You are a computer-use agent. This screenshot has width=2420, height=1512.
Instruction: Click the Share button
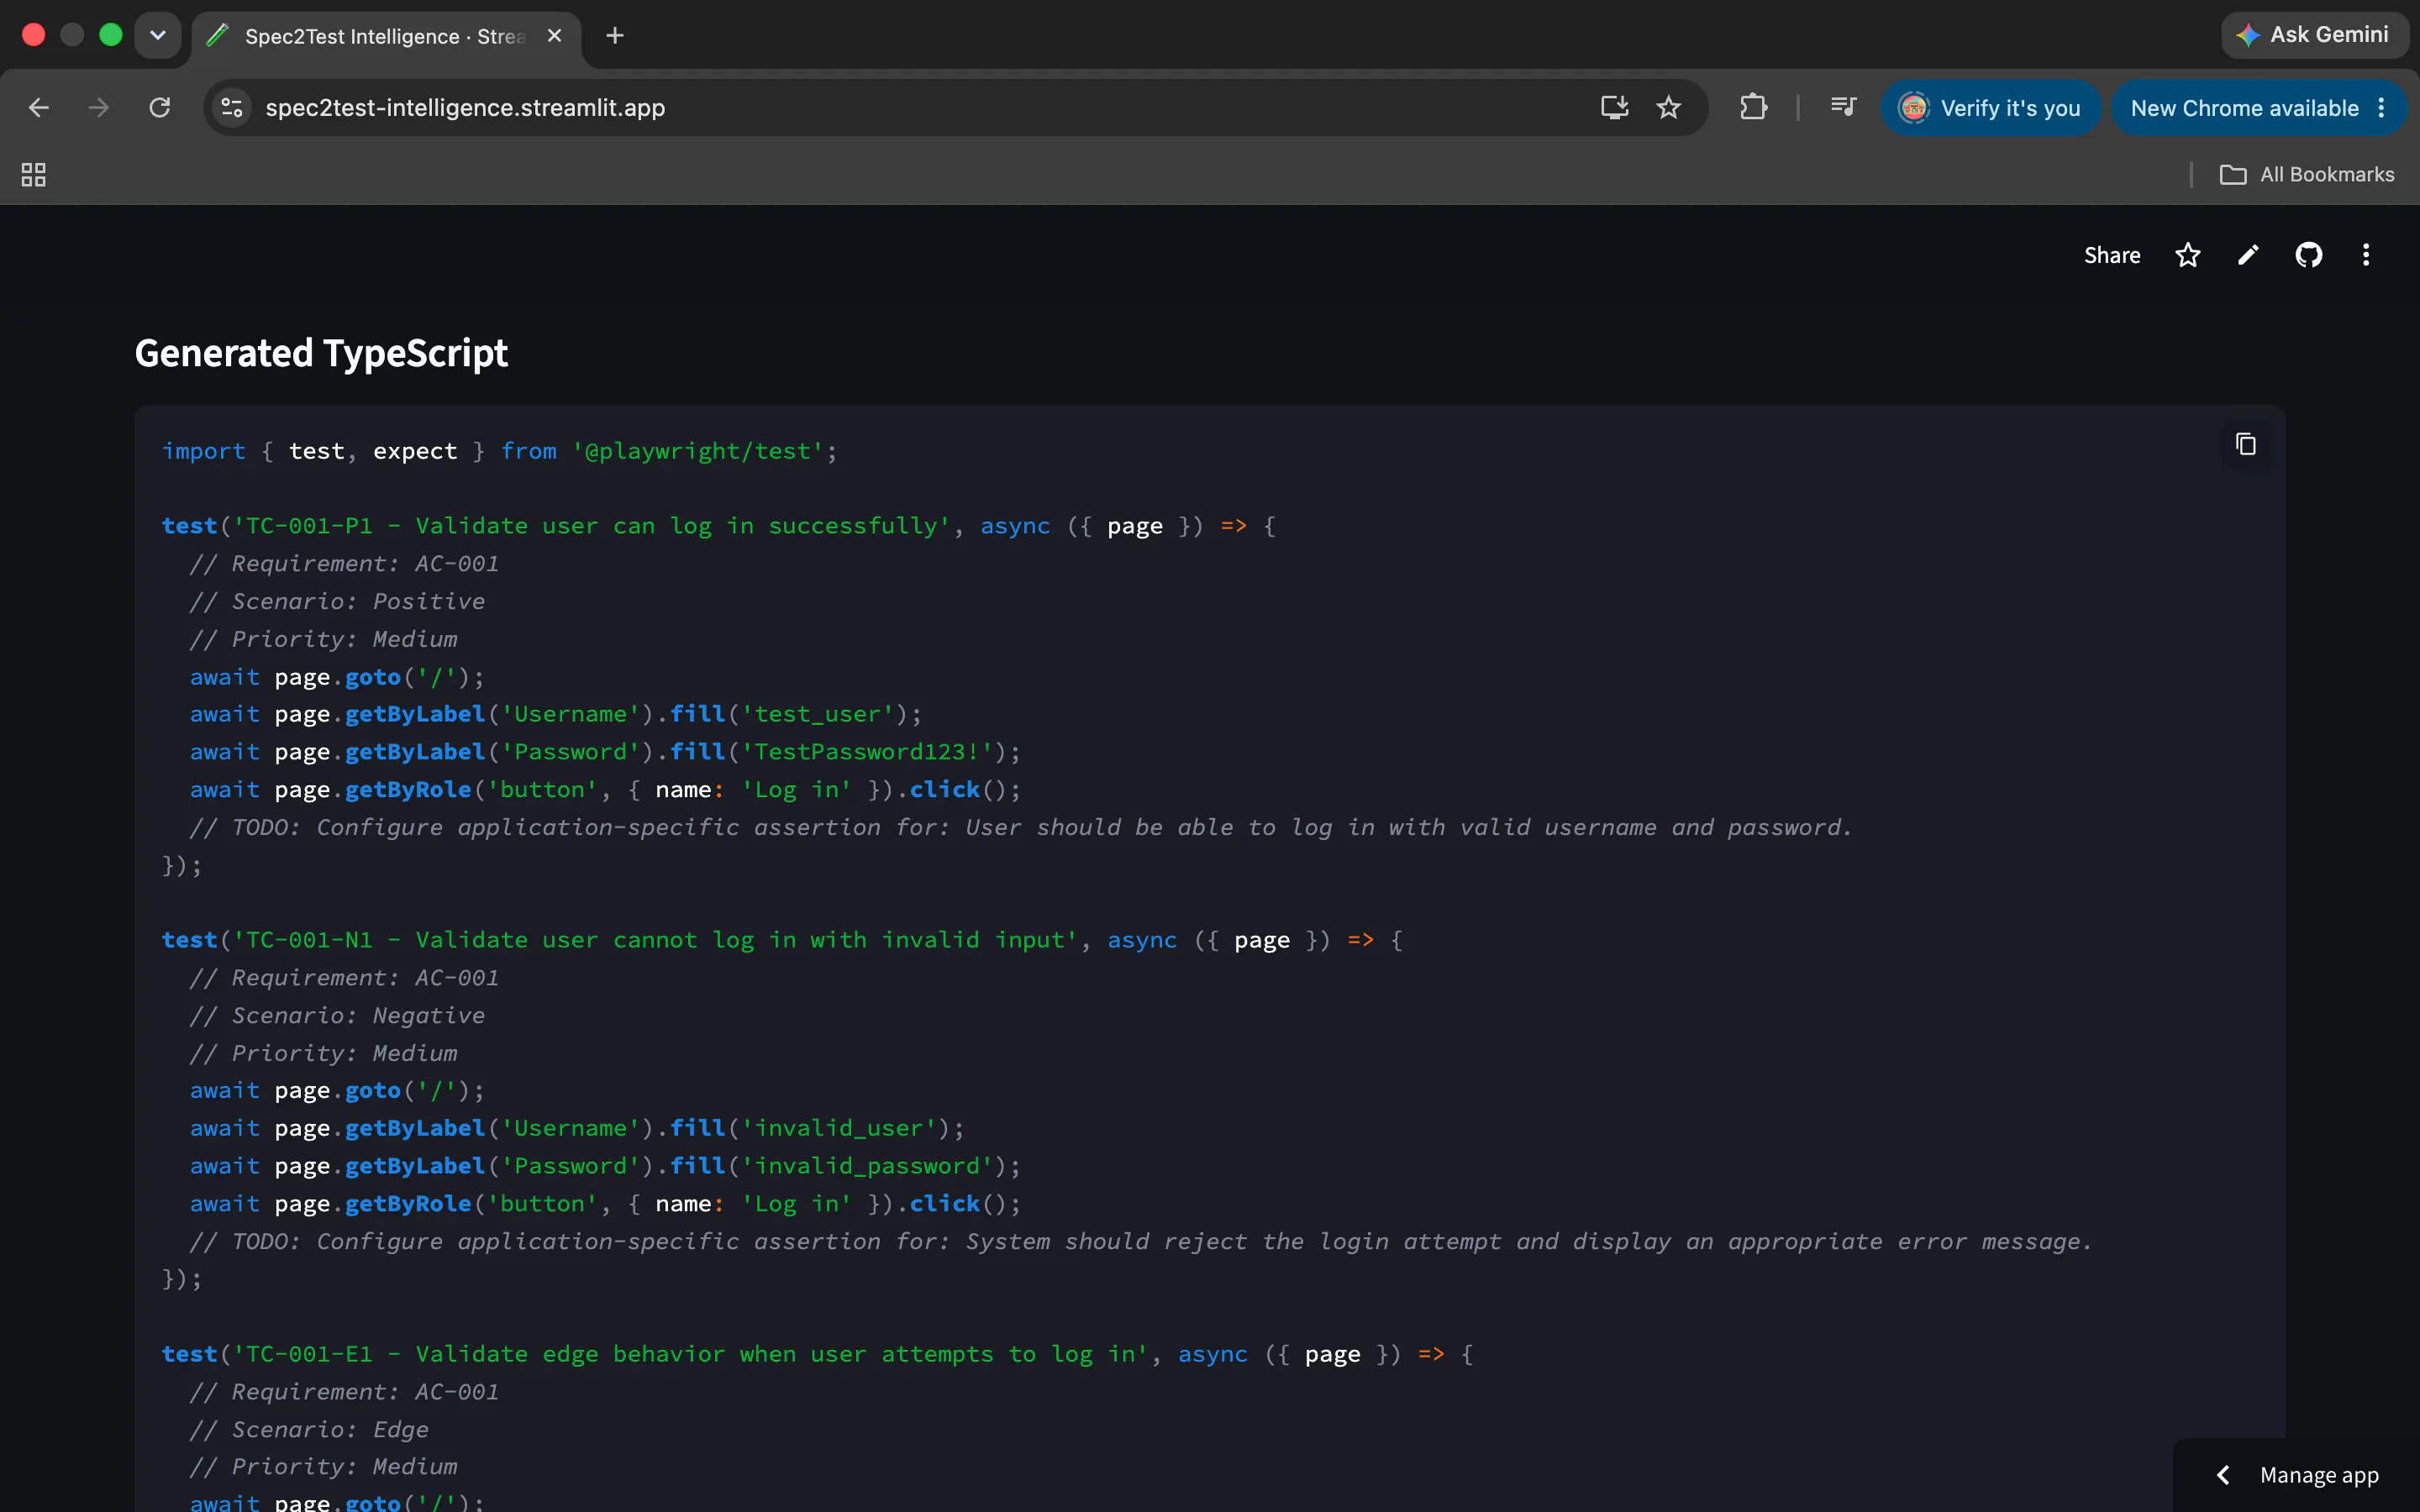(2112, 255)
